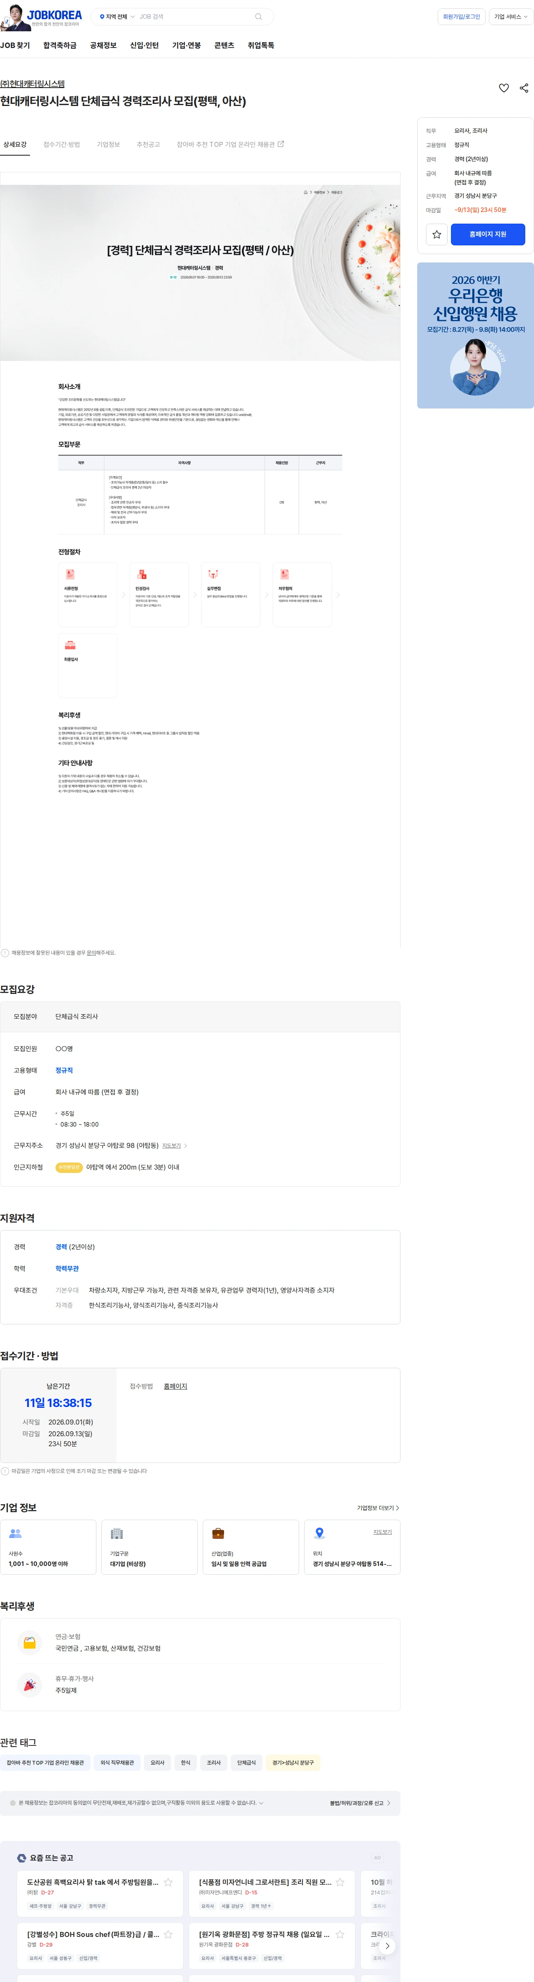The image size is (534, 1982).
Task: Click 불법/허위/과장/오류 신고 link
Action: click(360, 1803)
